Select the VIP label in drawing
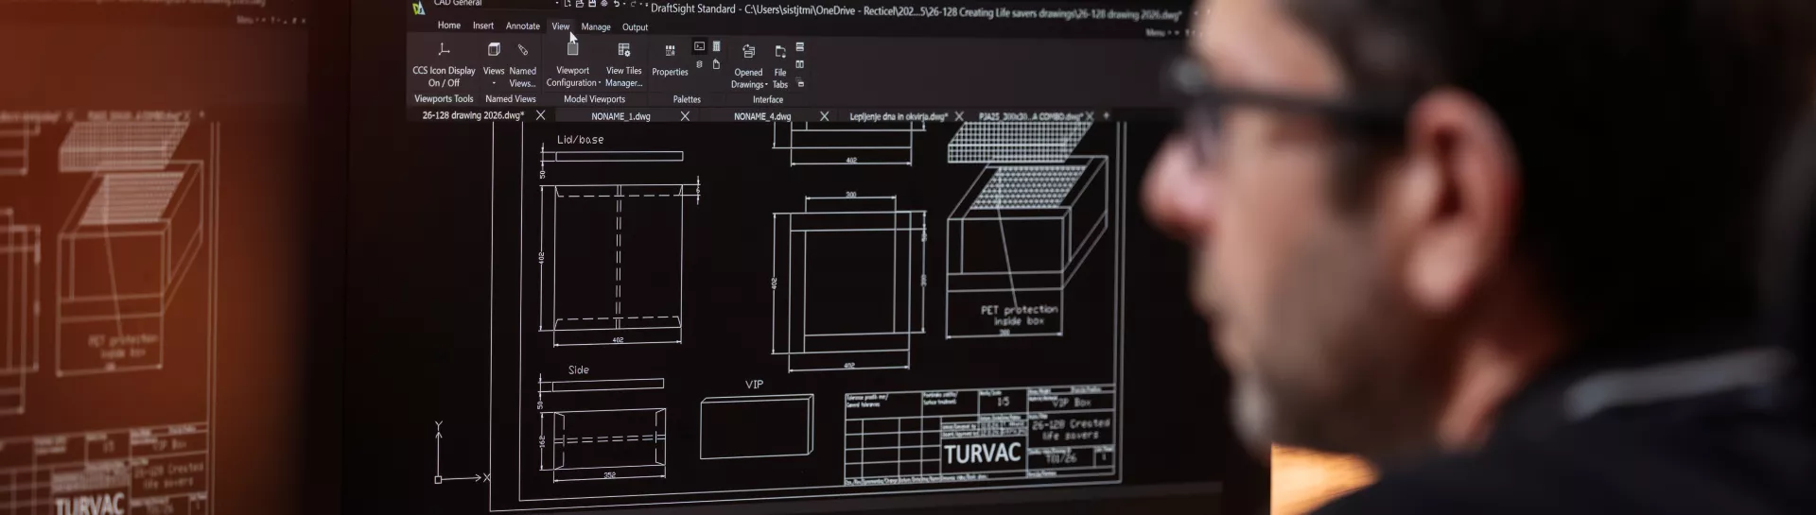 pyautogui.click(x=754, y=384)
